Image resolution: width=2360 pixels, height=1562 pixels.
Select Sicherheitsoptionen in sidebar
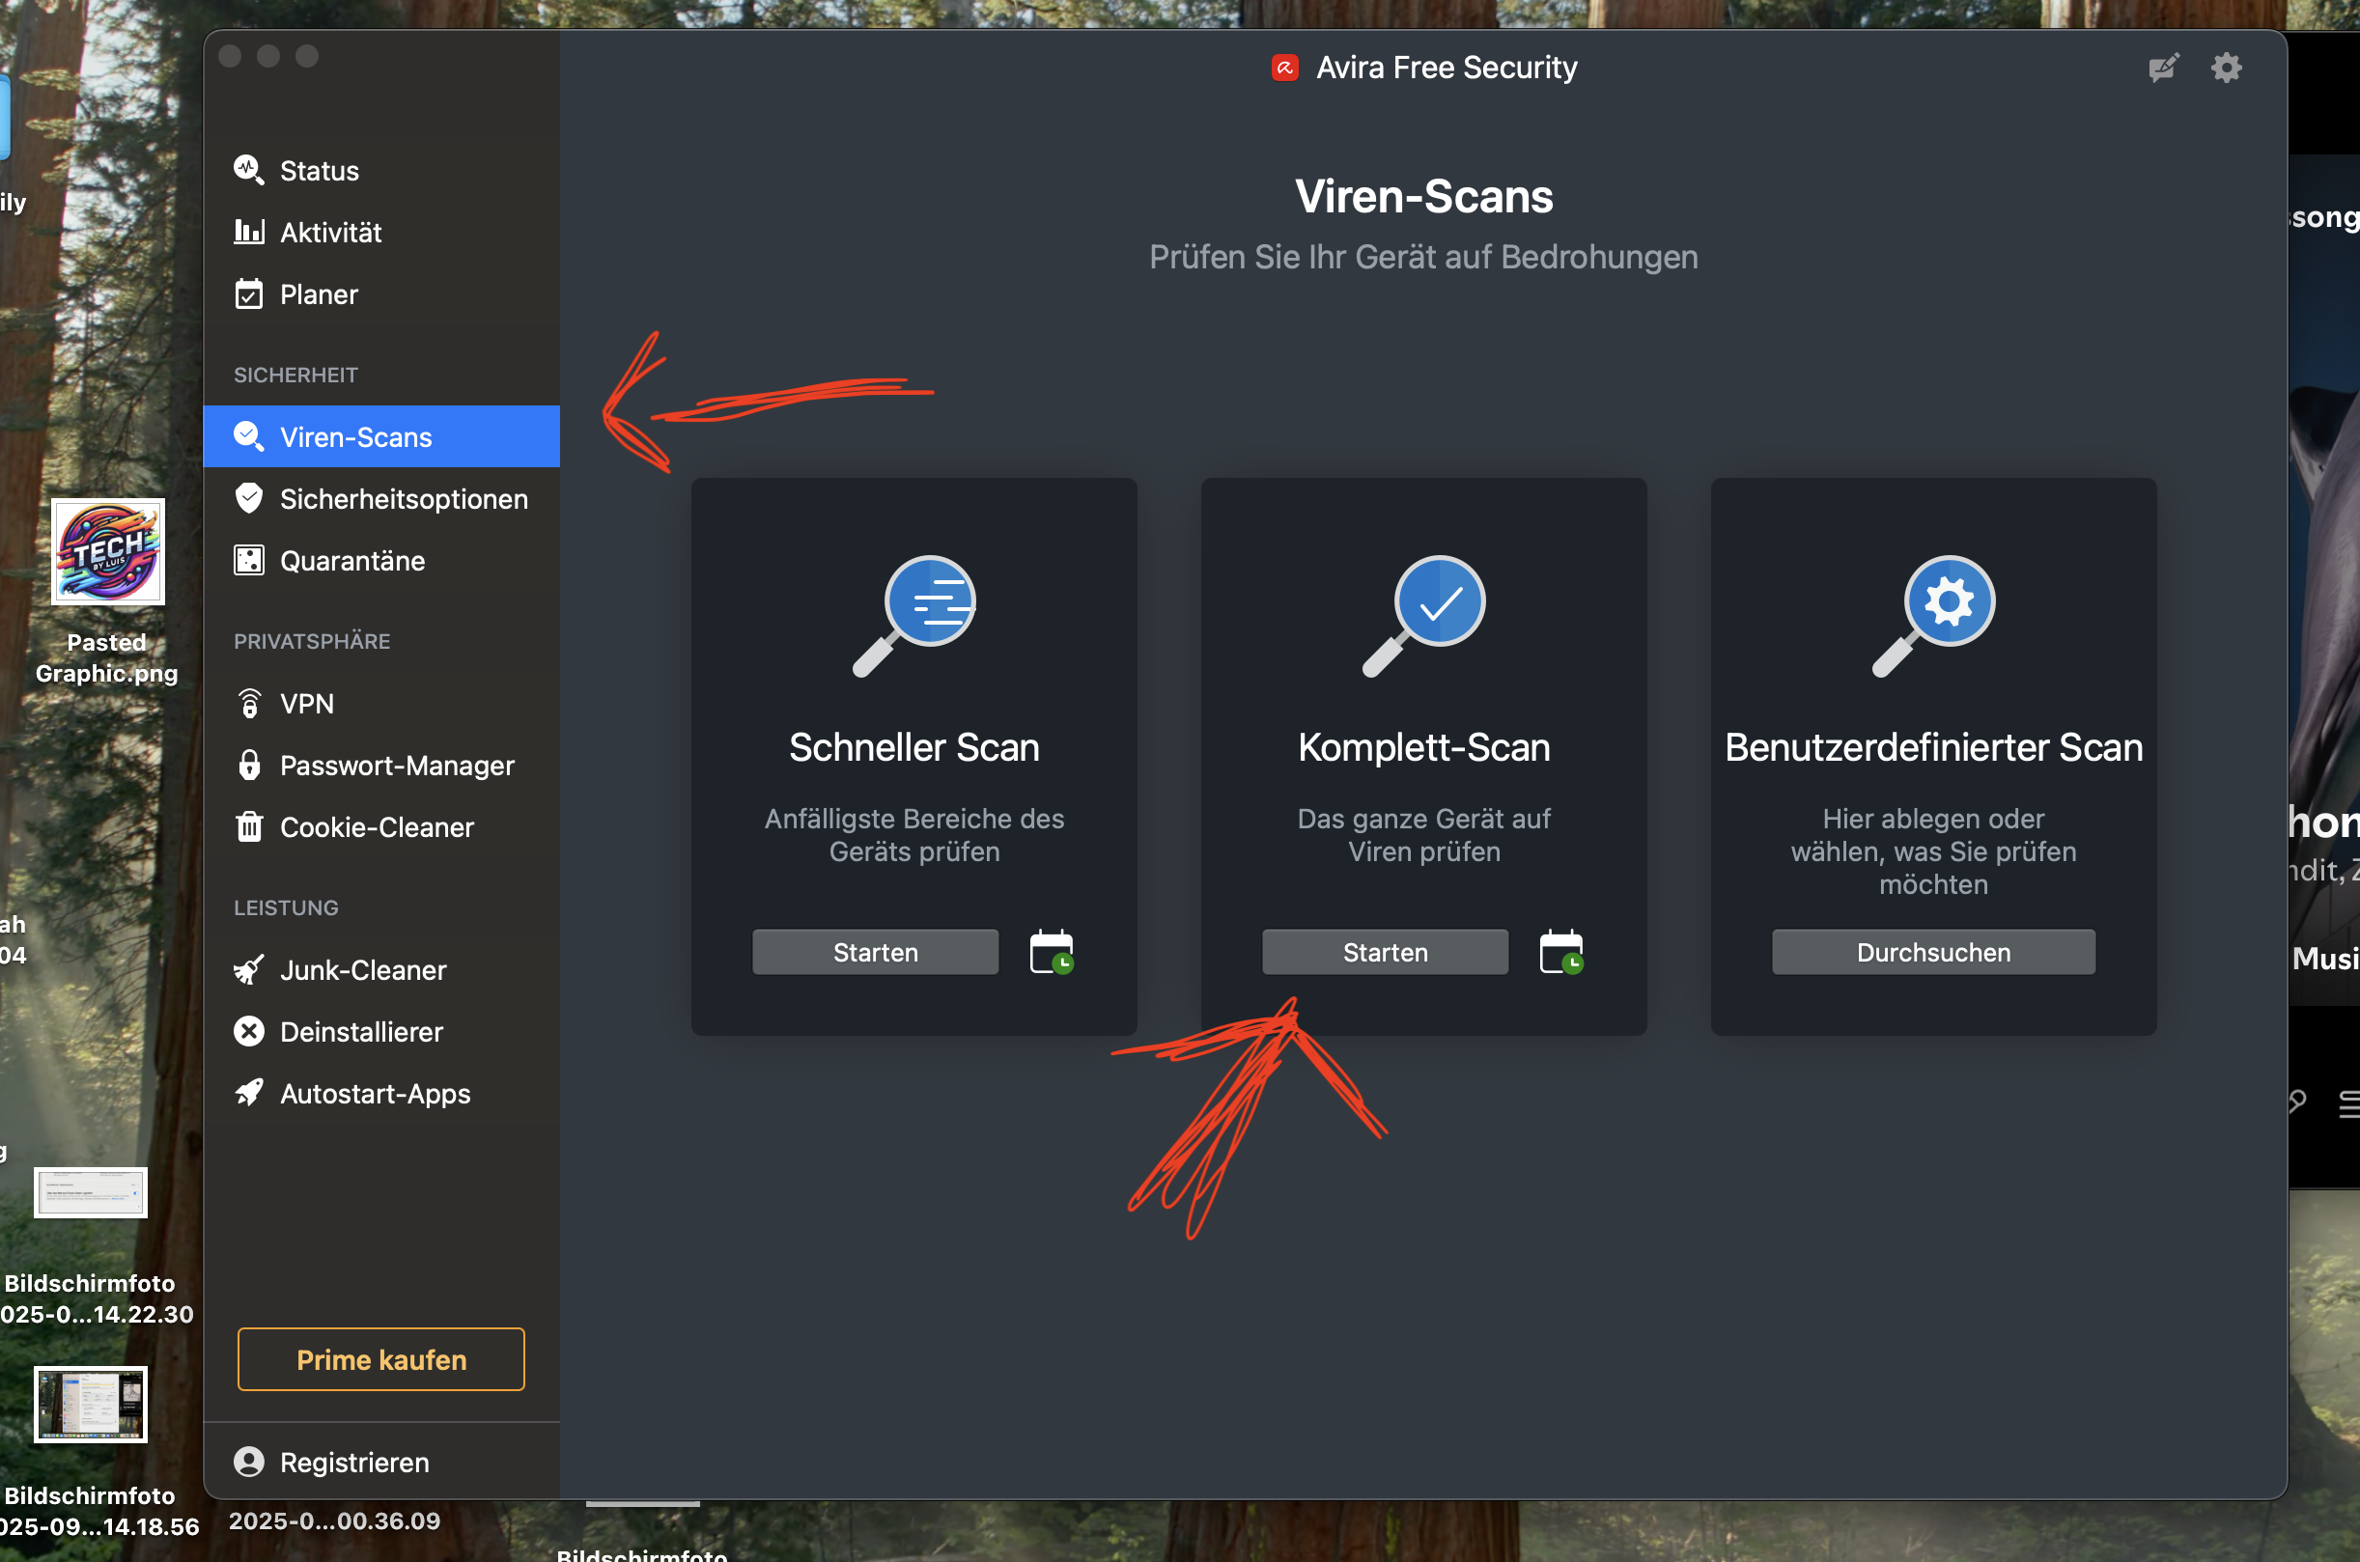(x=403, y=499)
